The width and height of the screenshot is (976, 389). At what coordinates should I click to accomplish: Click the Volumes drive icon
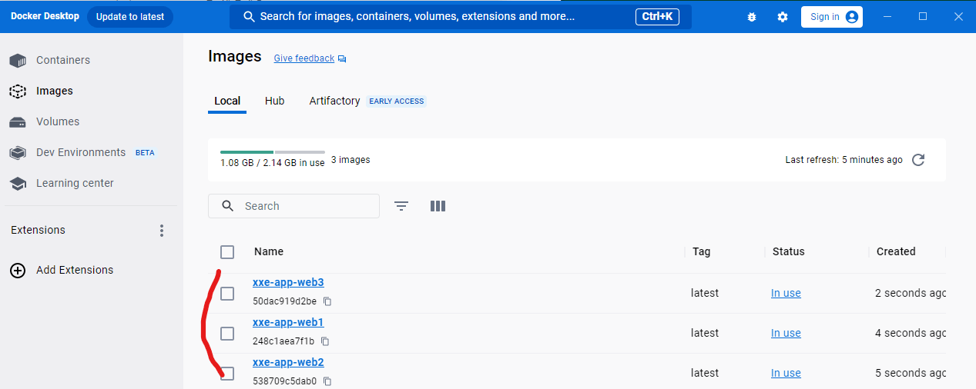coord(18,122)
